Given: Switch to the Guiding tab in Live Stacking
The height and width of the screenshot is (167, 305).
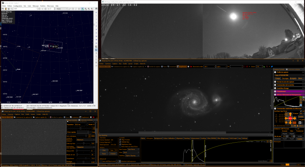Looking at the screenshot, I should 203,138.
